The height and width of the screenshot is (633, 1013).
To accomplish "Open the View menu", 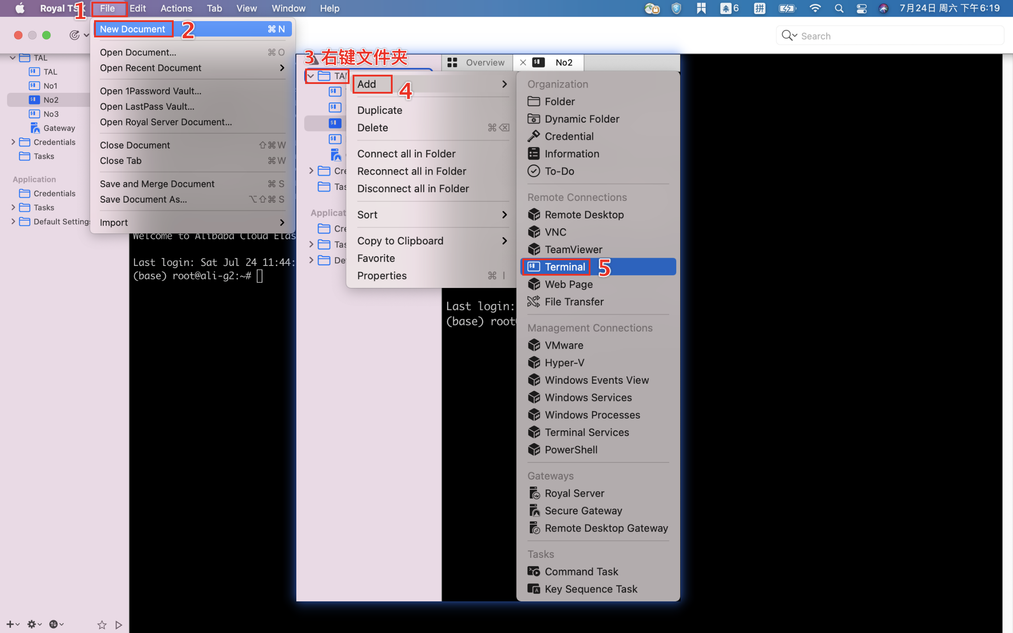I will point(247,8).
